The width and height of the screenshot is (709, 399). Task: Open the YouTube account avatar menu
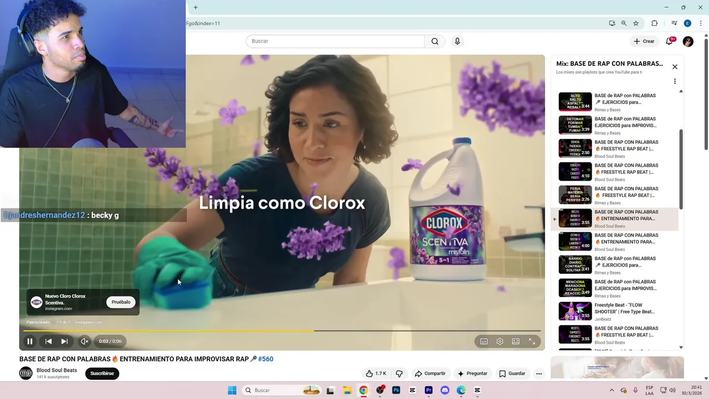tap(688, 42)
